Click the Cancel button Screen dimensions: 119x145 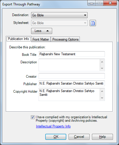coord(79,137)
